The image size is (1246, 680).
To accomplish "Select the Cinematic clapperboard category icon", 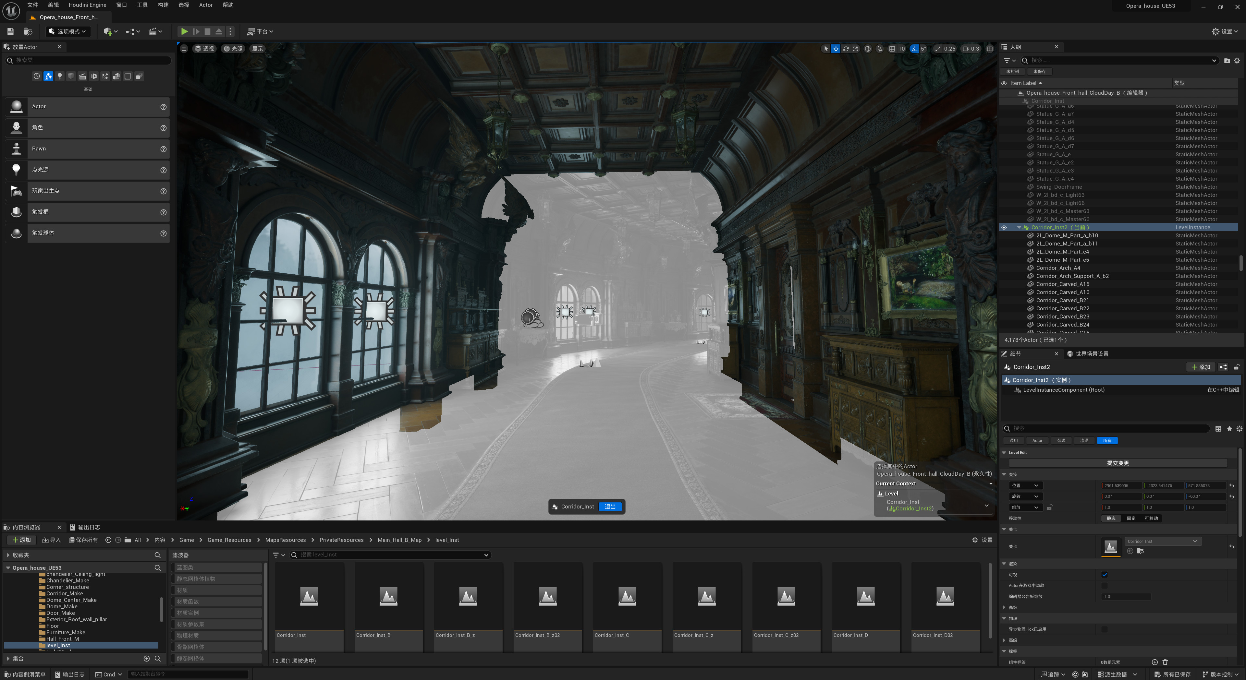I will [x=82, y=76].
